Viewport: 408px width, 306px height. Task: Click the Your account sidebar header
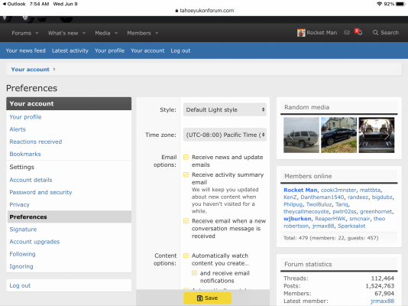pyautogui.click(x=69, y=103)
